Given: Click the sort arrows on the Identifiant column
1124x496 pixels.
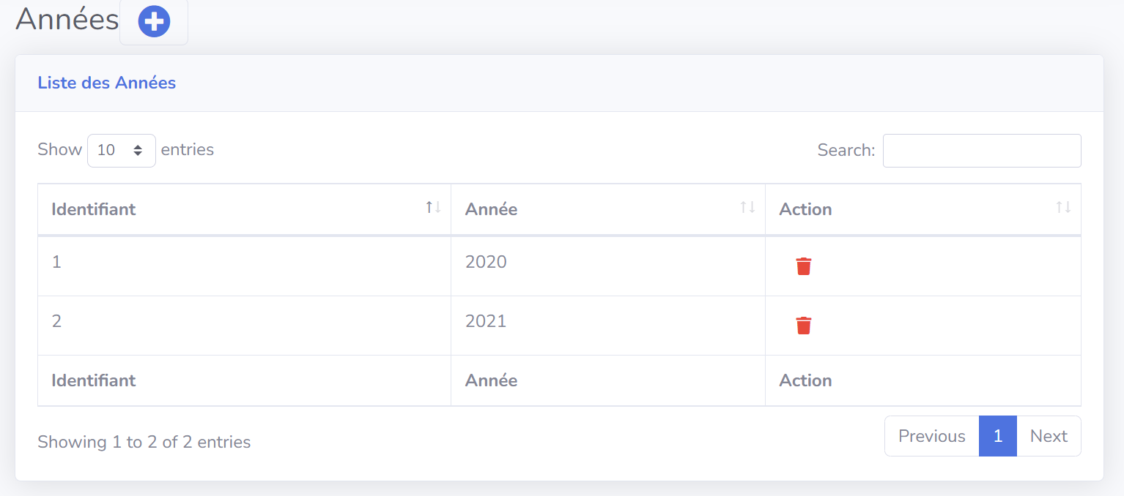Looking at the screenshot, I should point(433,208).
